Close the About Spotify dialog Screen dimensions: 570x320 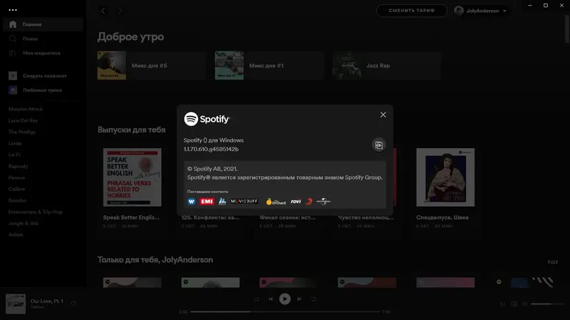pos(383,115)
